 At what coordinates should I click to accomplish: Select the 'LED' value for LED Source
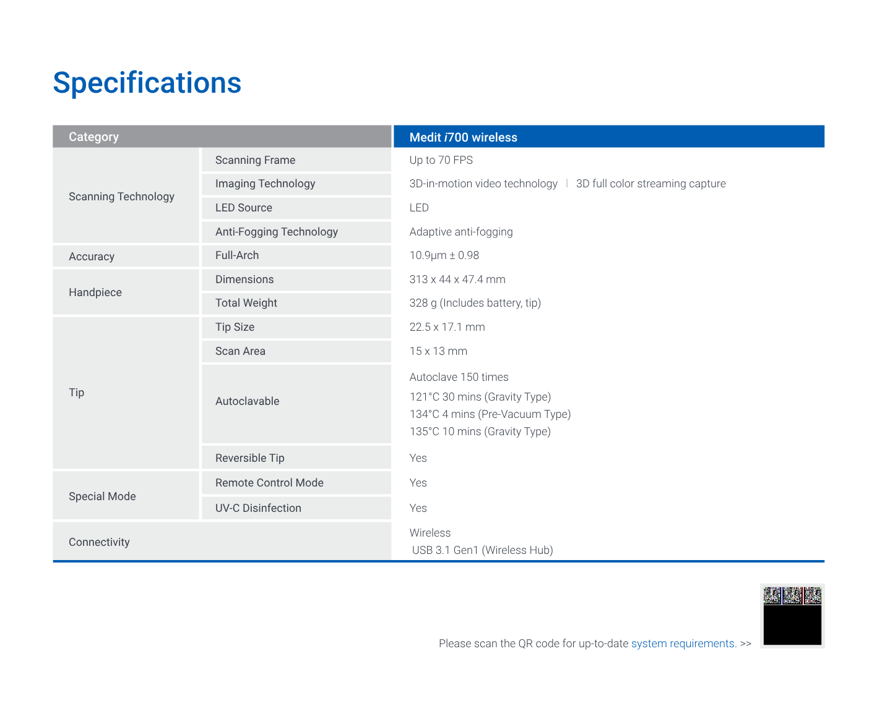(419, 208)
